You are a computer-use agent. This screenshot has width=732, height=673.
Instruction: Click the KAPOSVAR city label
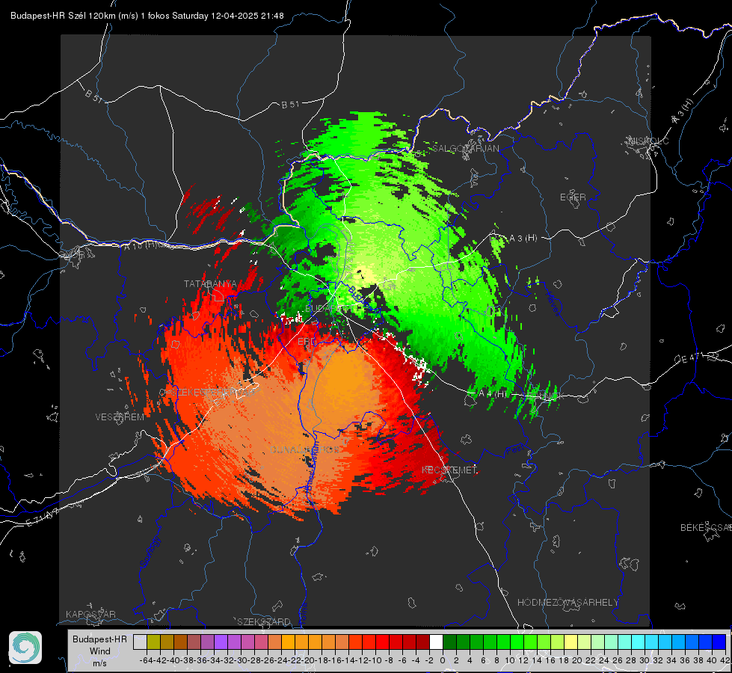coord(90,614)
